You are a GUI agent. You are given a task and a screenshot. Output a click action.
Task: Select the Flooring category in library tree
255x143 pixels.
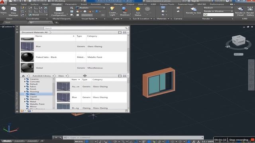click(34, 92)
